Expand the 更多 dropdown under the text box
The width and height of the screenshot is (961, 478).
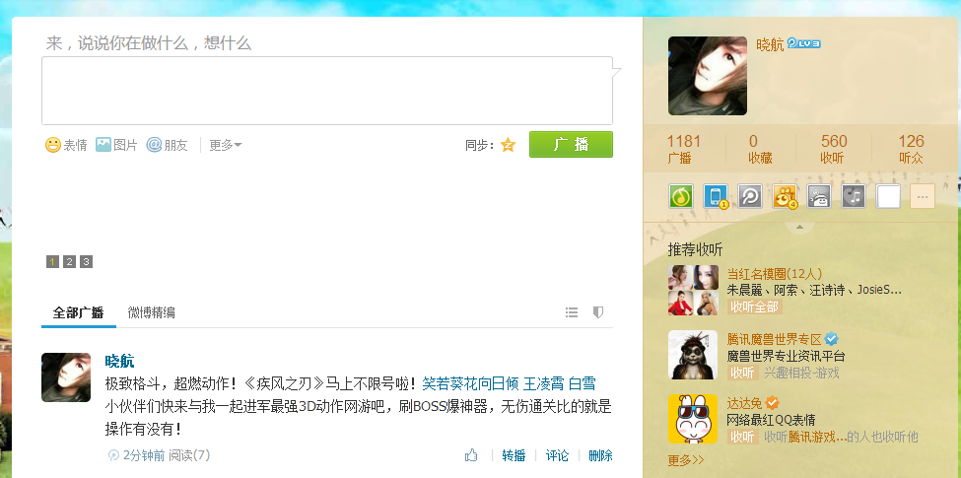226,145
